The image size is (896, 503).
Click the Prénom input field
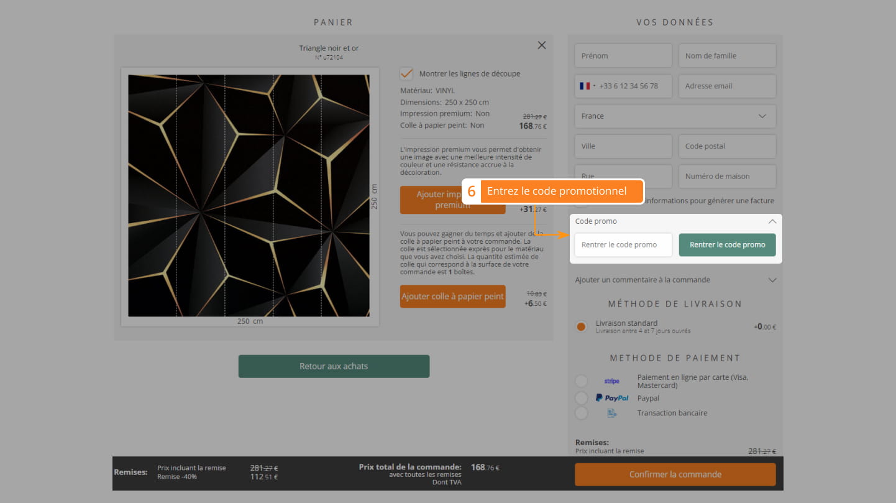coord(623,56)
